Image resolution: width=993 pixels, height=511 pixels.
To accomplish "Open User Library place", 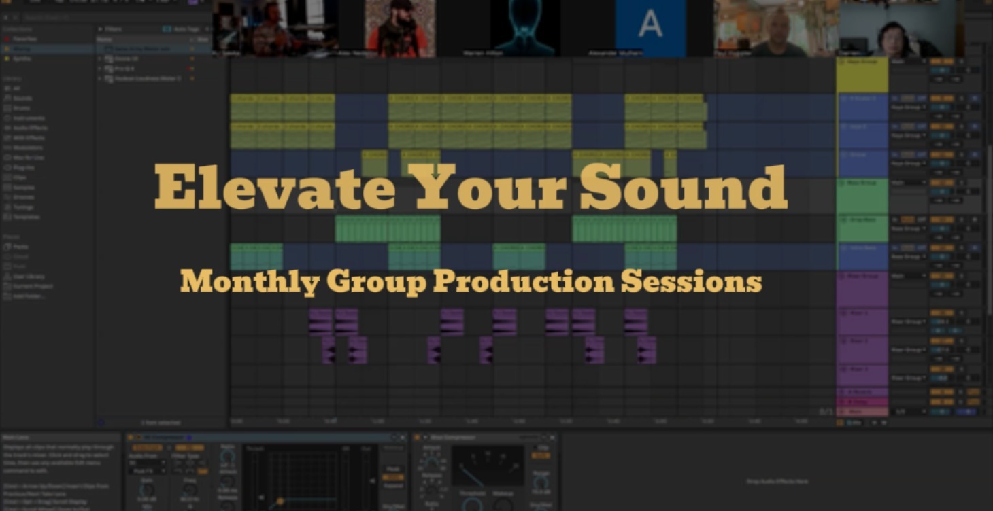I will pyautogui.click(x=29, y=277).
